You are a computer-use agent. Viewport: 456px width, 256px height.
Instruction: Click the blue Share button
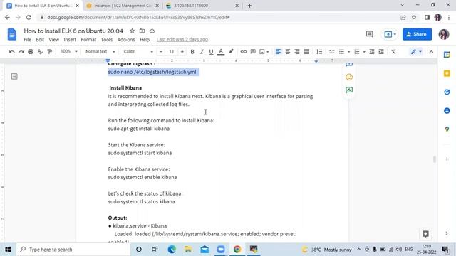coord(417,34)
